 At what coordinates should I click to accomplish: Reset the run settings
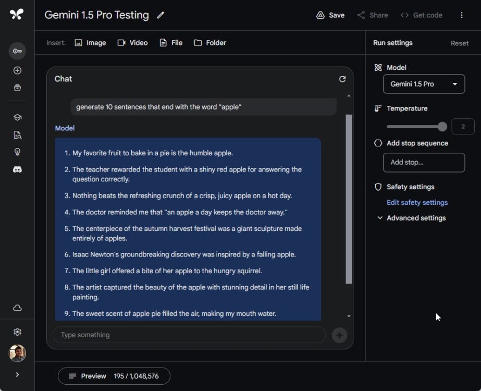[x=459, y=43]
